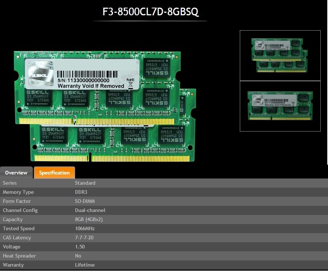
Task: Select the bottom single-module thumbnail
Action: pyautogui.click(x=280, y=106)
